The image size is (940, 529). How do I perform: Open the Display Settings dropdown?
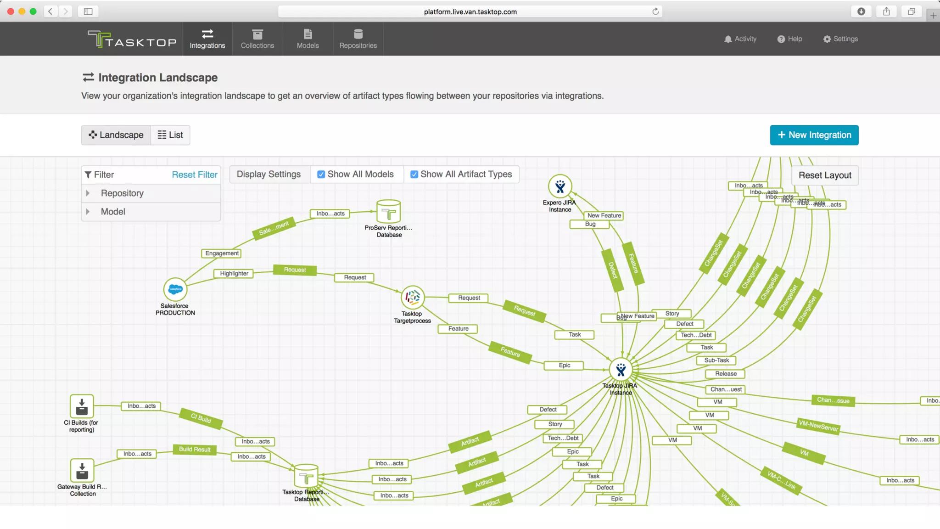coord(269,174)
